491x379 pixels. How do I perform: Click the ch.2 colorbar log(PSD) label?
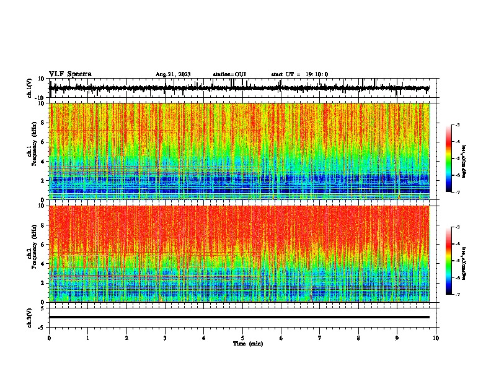point(464,263)
